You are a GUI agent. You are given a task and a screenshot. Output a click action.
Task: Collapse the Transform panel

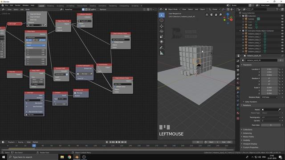(247, 65)
